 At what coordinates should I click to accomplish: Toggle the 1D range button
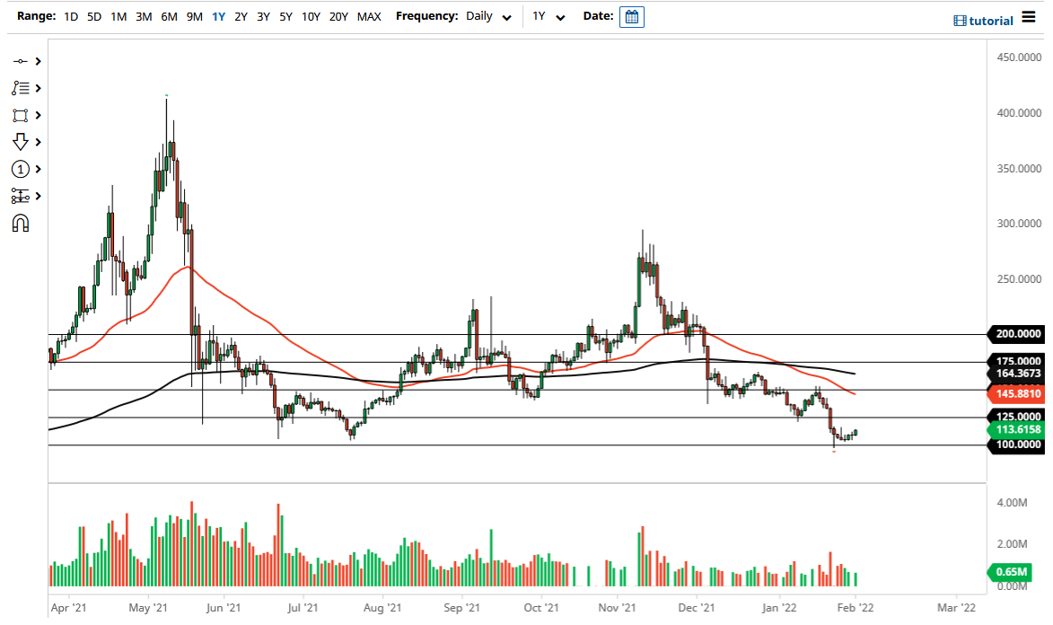(x=70, y=16)
